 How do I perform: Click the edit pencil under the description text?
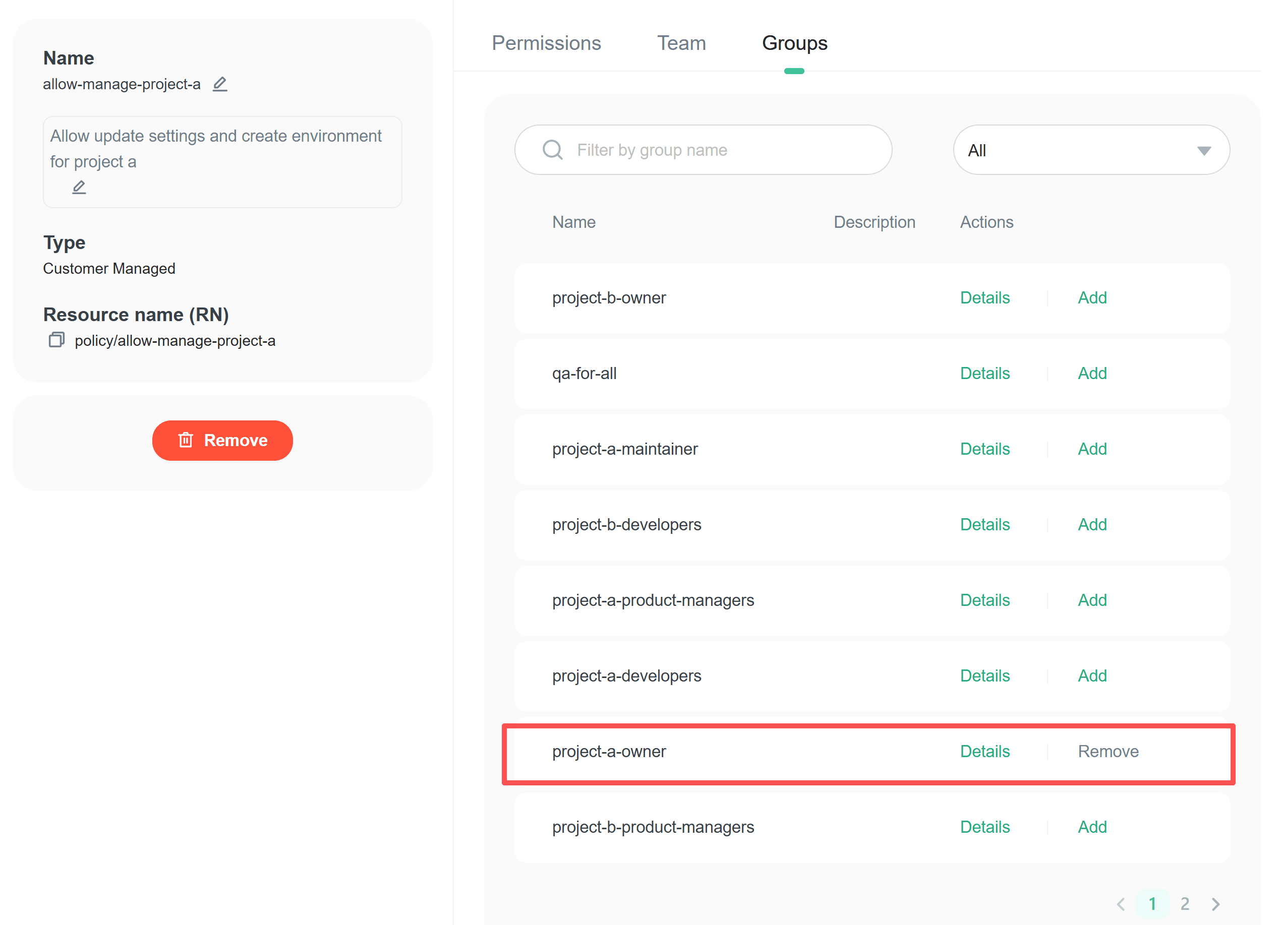coord(79,187)
